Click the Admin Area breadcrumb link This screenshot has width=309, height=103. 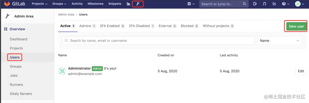(66, 15)
